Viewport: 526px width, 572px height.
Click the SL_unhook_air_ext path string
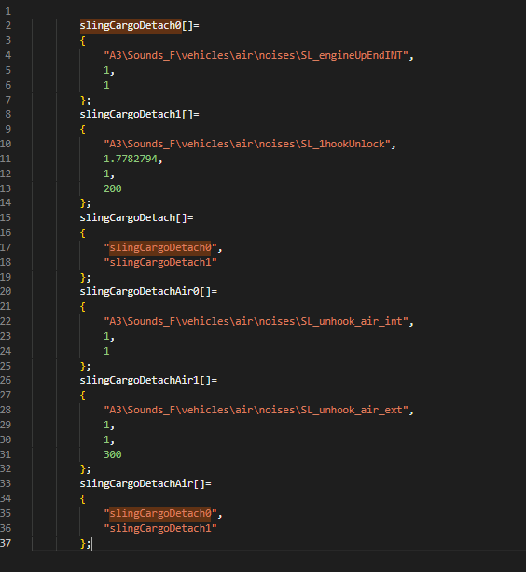tap(256, 410)
